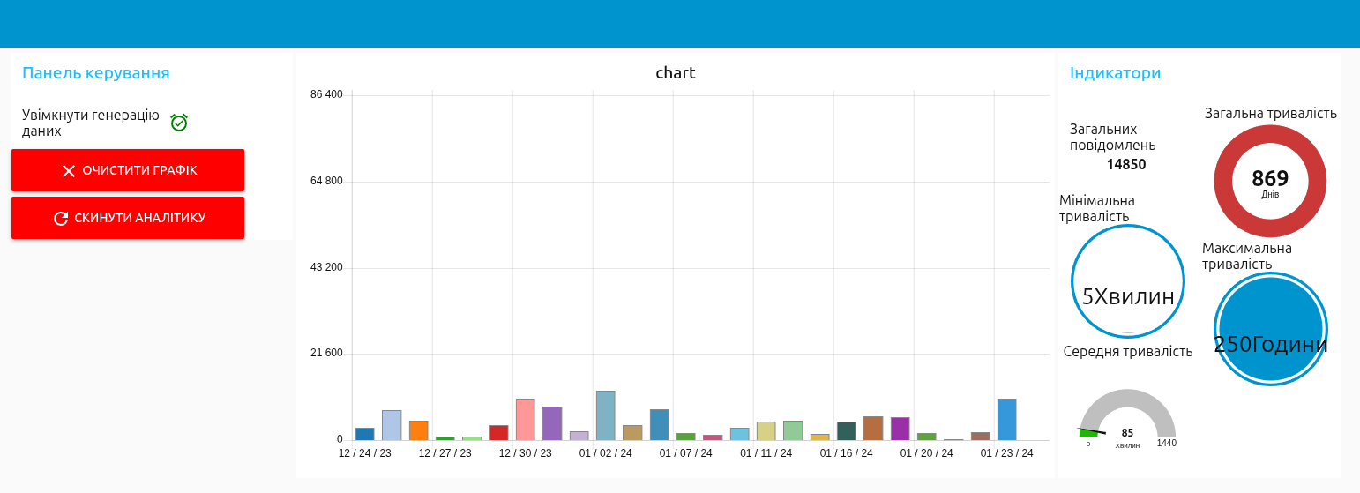Click the 'chart' title above the graph
1360x493 pixels.
tap(676, 73)
